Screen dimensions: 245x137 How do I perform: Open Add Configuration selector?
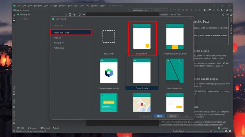click(141, 10)
